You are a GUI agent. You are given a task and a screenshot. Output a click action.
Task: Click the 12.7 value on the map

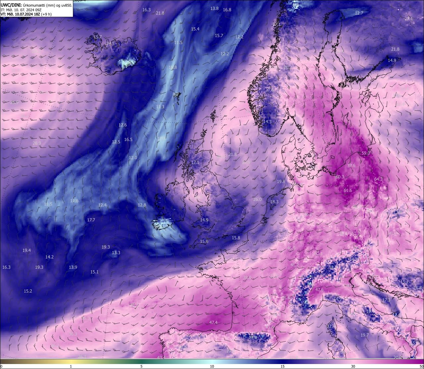[x=359, y=13]
